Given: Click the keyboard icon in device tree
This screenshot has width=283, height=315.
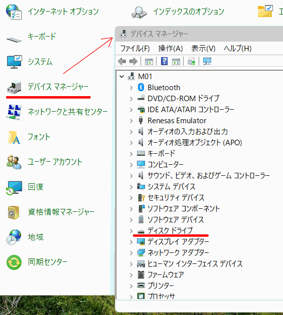Looking at the screenshot, I should pyautogui.click(x=141, y=153).
